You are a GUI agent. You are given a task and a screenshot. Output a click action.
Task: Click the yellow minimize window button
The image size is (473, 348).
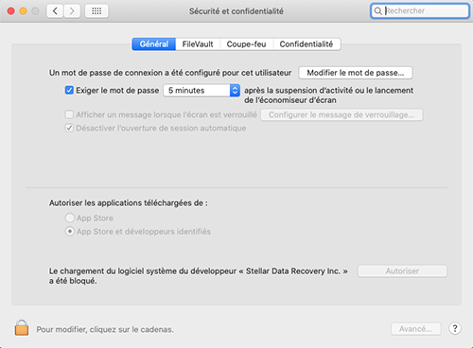(x=23, y=11)
